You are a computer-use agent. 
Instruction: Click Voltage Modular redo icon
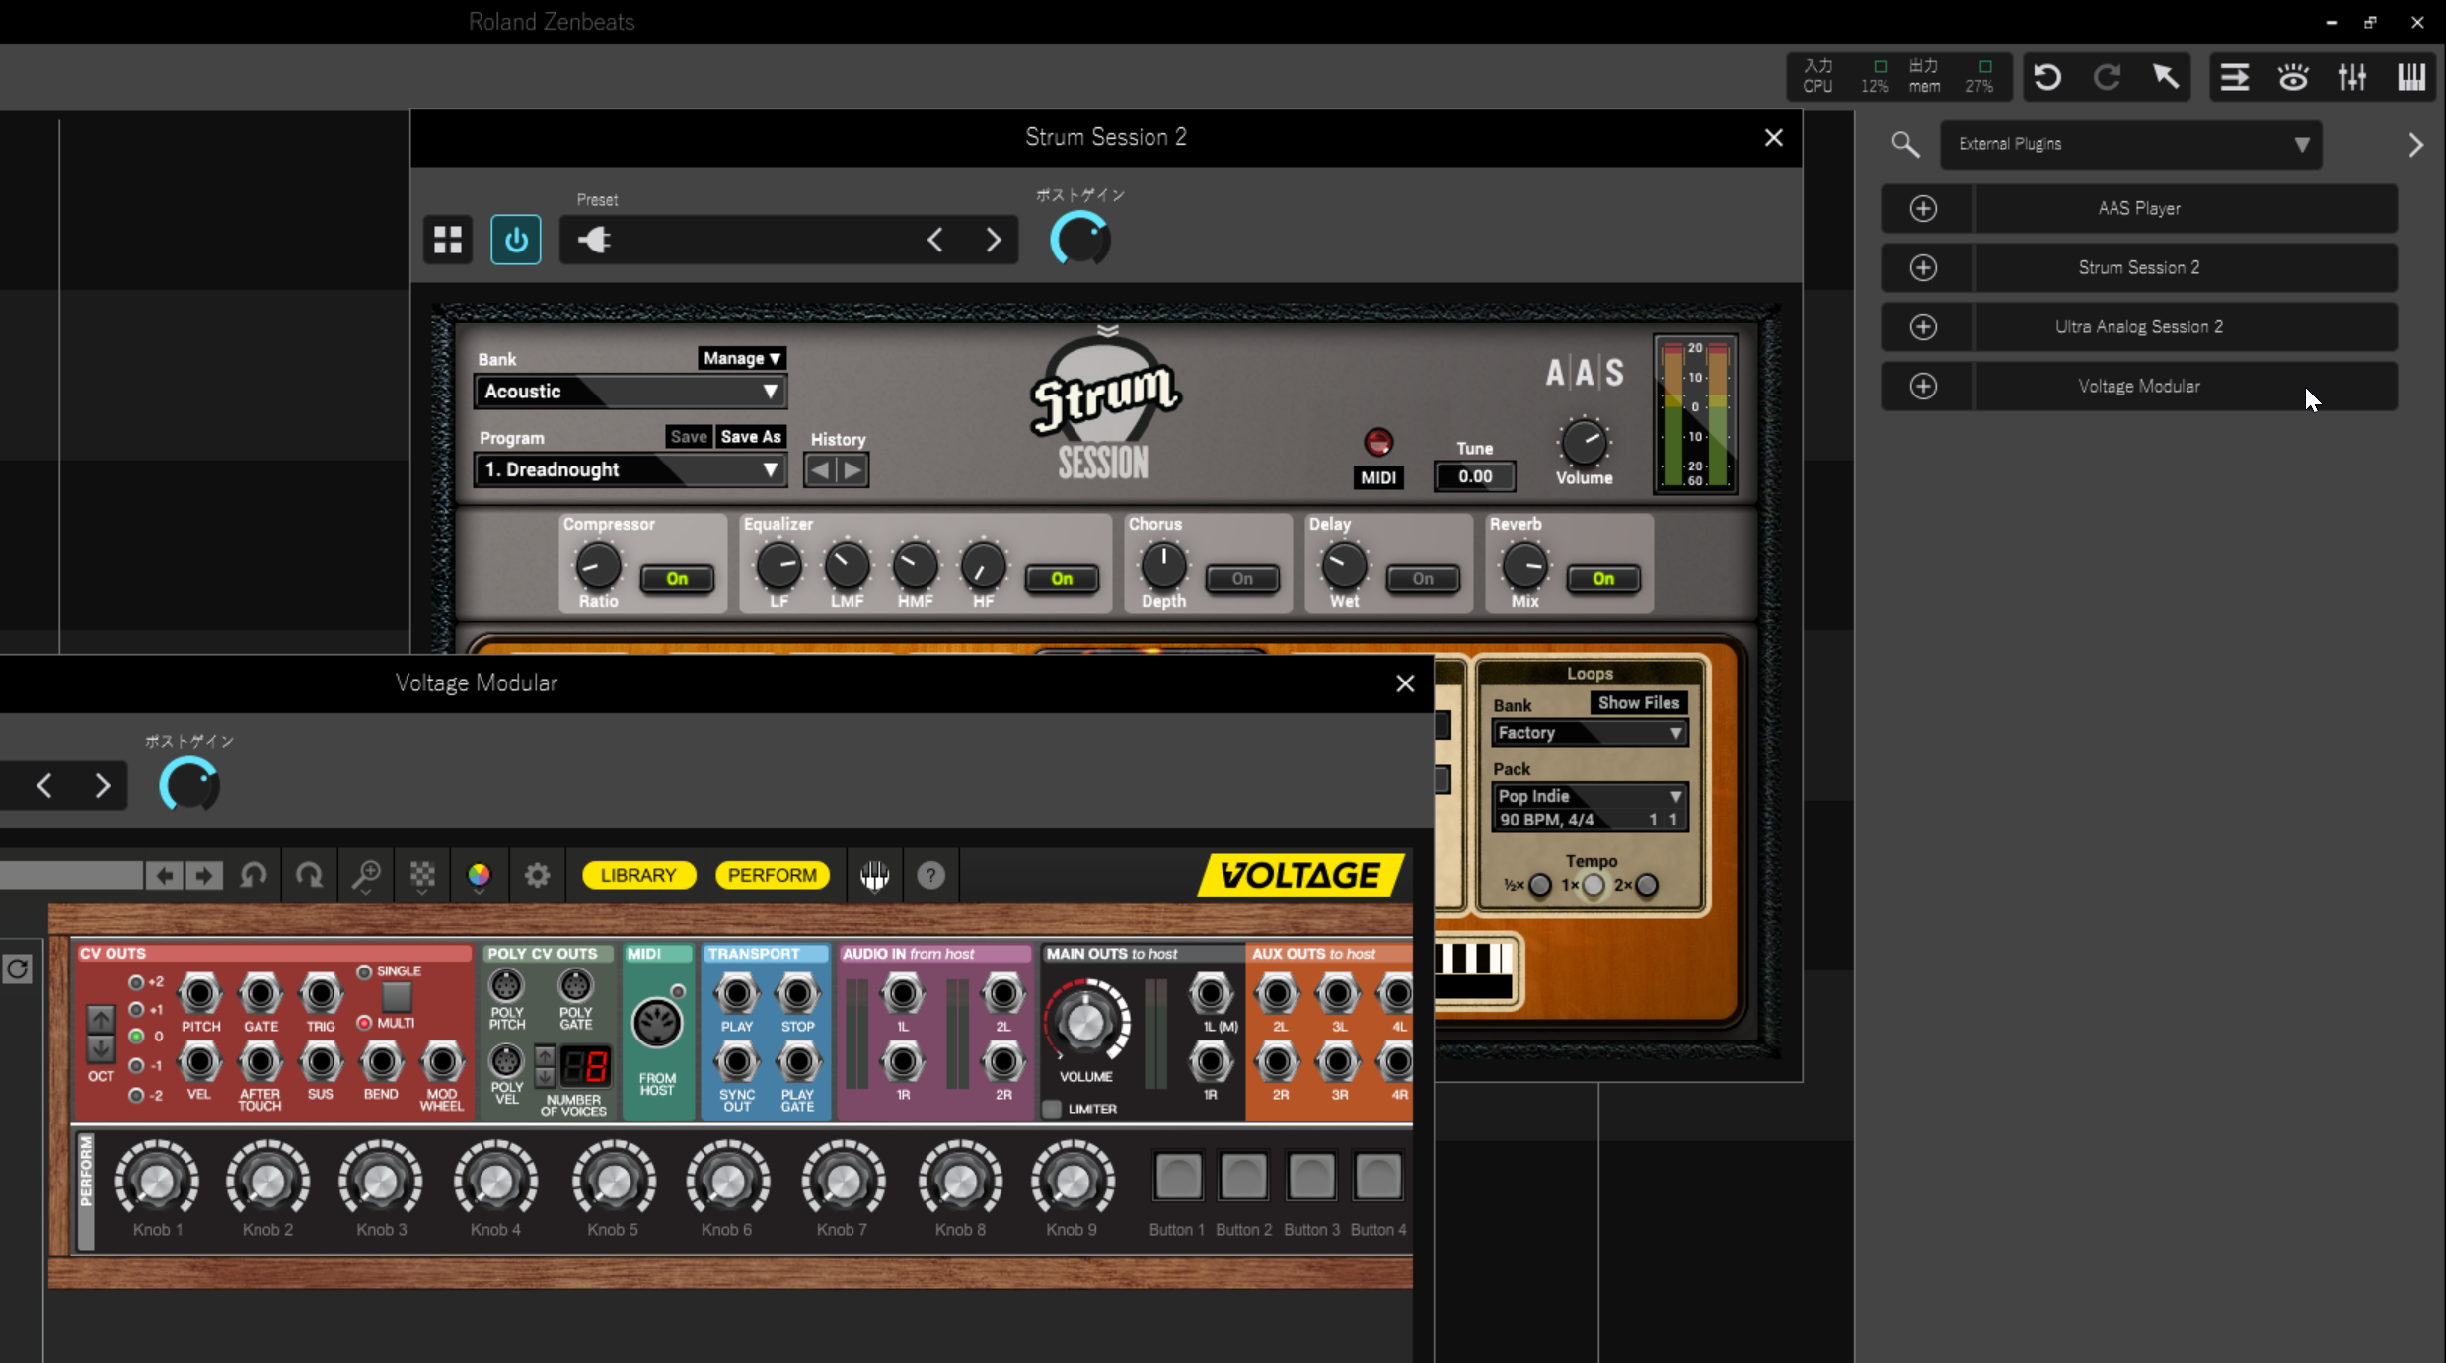[310, 875]
